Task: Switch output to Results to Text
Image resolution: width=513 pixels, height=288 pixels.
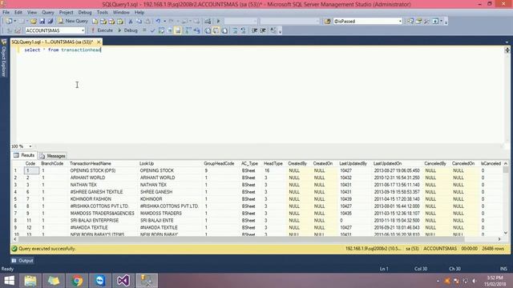Action: pos(208,30)
